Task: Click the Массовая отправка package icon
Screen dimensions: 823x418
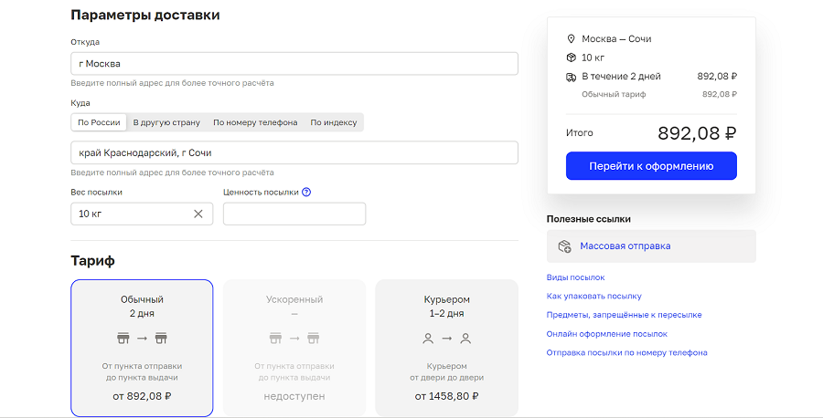Action: tap(565, 246)
